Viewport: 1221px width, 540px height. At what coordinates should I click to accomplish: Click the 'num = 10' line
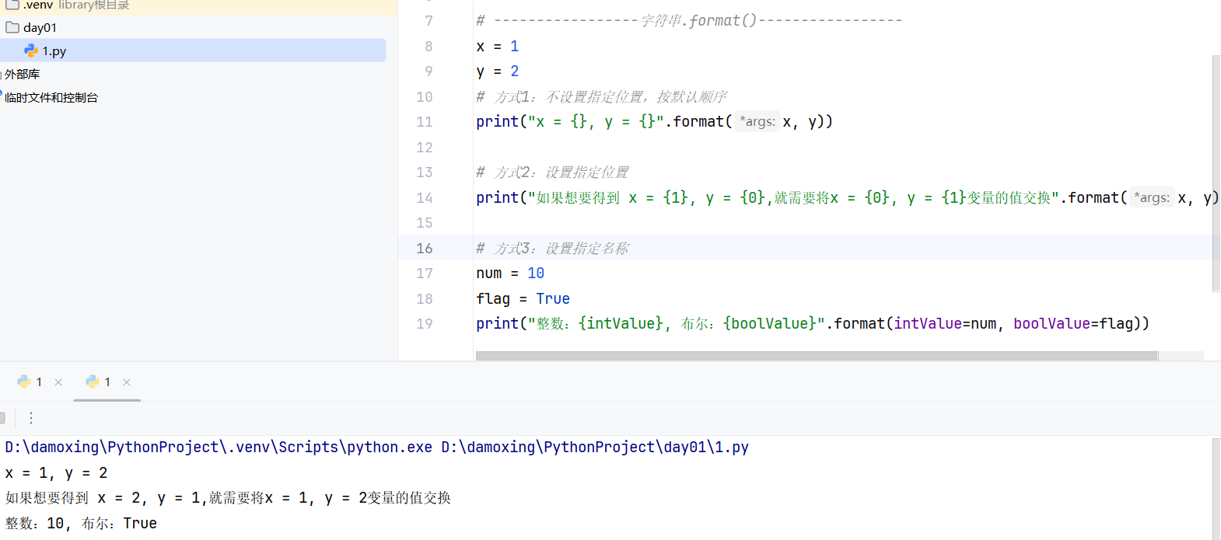pyautogui.click(x=510, y=273)
